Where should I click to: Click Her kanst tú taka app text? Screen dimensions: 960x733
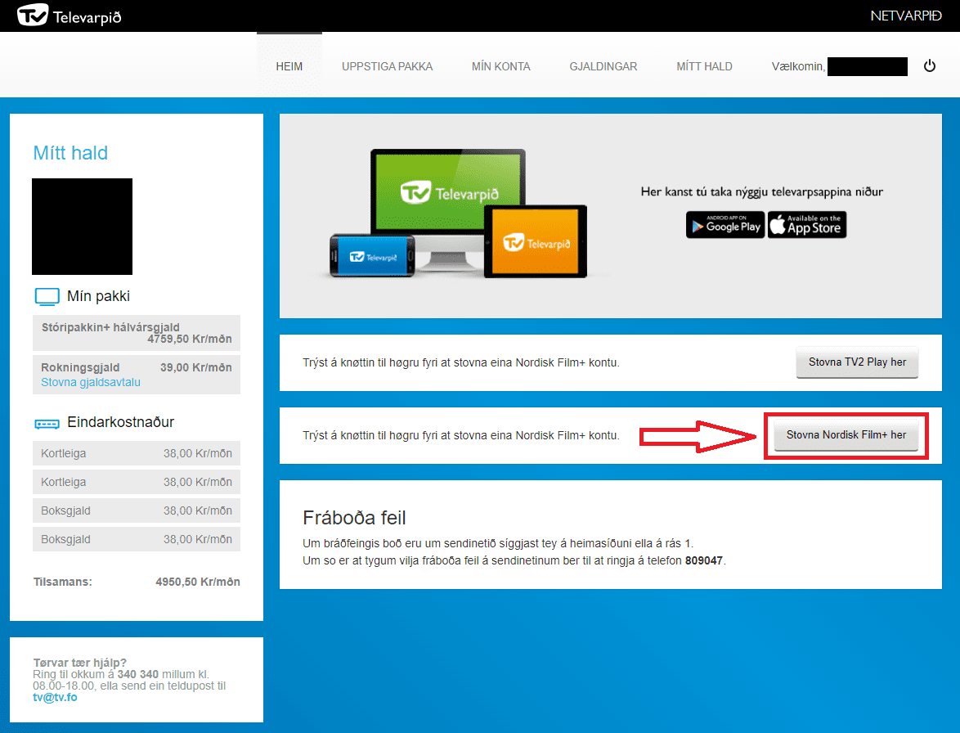(761, 191)
